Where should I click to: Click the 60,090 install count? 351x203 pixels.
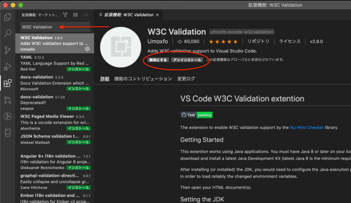click(188, 41)
